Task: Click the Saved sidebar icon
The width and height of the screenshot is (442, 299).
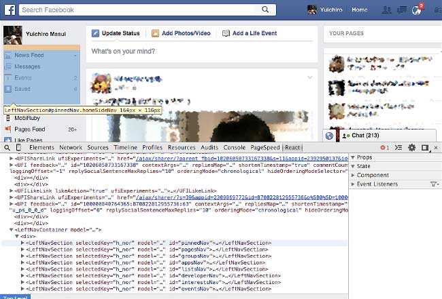Action: tap(8, 89)
